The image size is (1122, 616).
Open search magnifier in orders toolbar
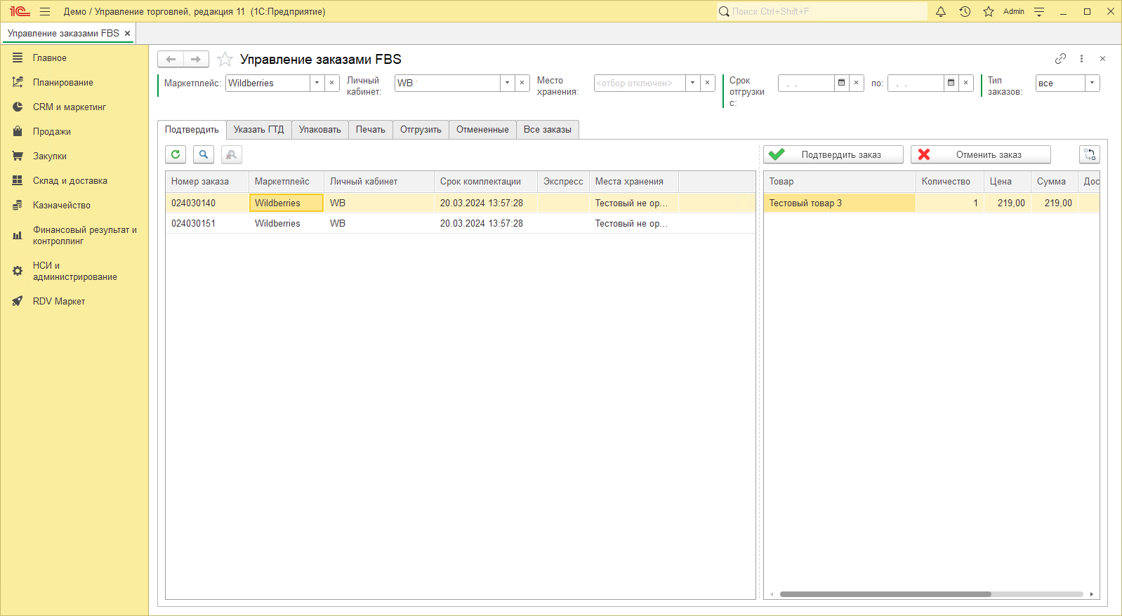pos(204,154)
